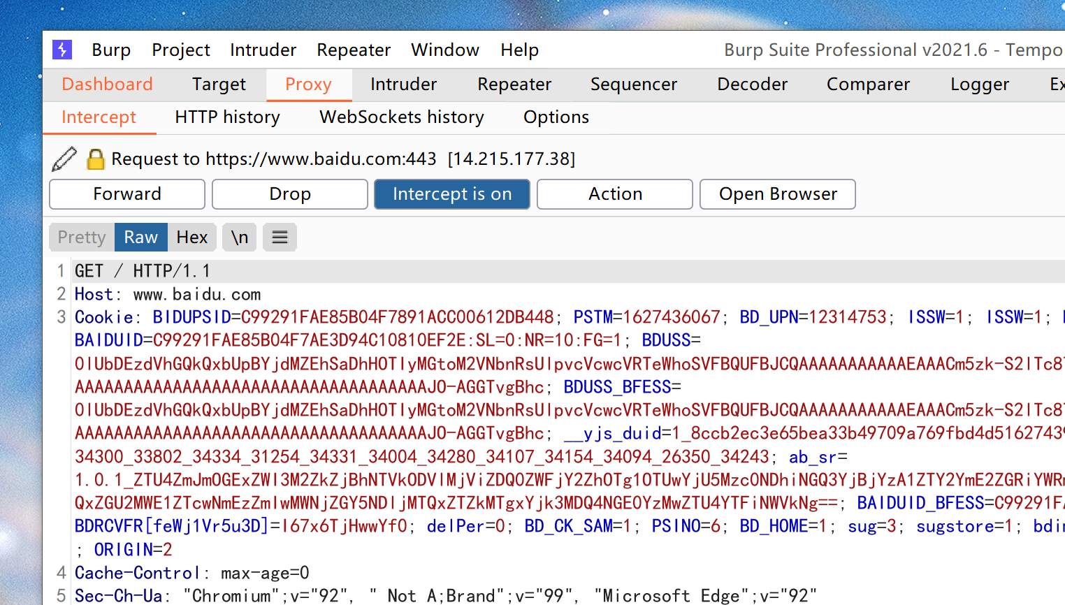Click the BAIDUID cookie value
The image size is (1065, 605).
pyautogui.click(x=387, y=340)
